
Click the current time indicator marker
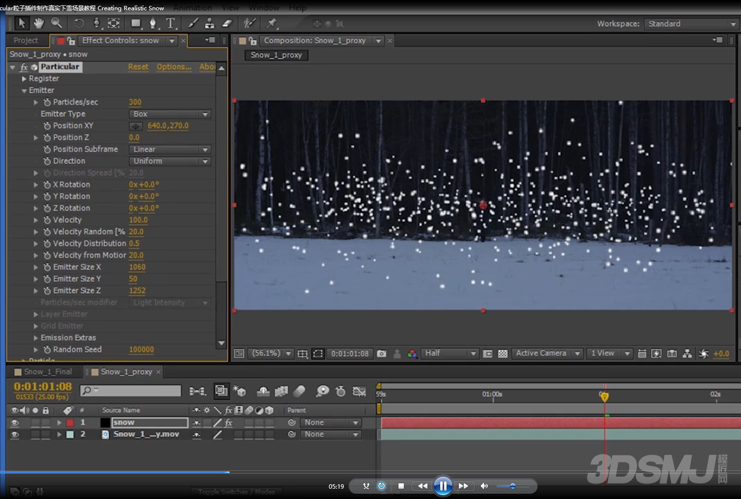[x=605, y=396]
